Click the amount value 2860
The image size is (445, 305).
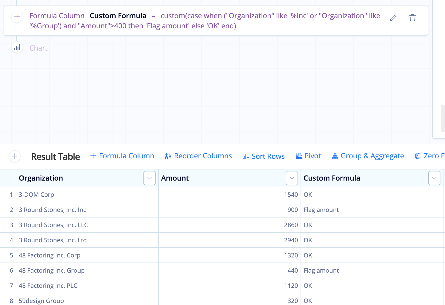coord(291,225)
